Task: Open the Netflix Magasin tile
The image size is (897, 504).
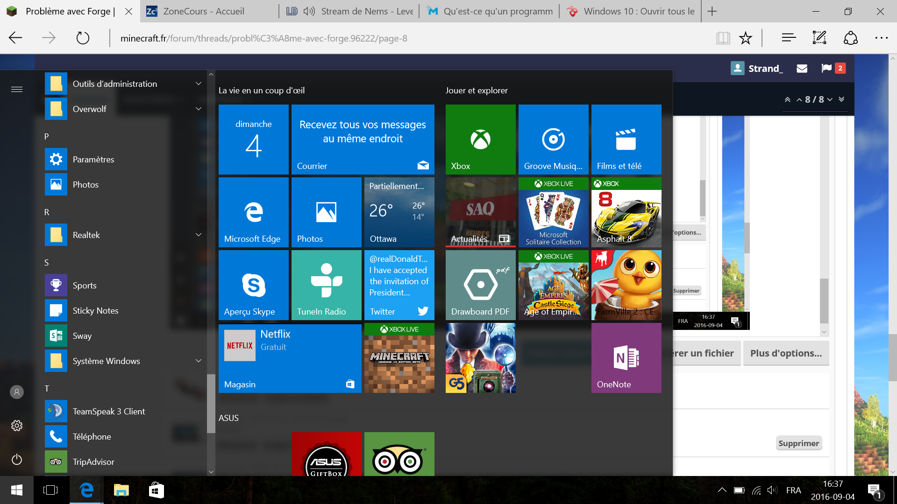Action: [290, 357]
